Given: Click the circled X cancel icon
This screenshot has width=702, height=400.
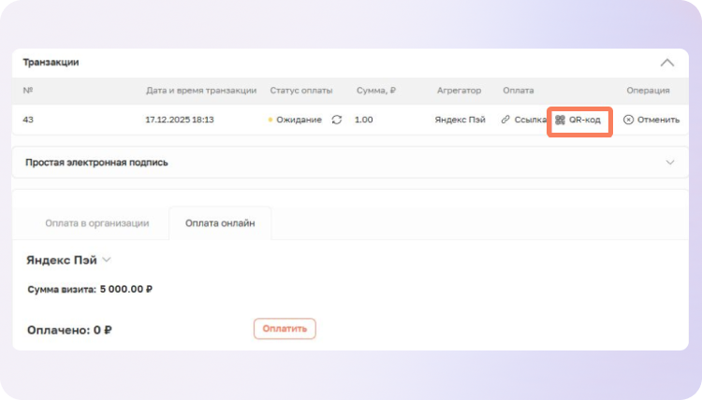Looking at the screenshot, I should (x=628, y=120).
